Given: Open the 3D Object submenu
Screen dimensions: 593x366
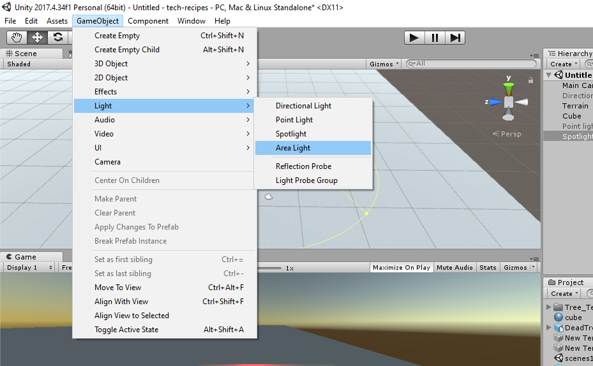Looking at the screenshot, I should 165,64.
